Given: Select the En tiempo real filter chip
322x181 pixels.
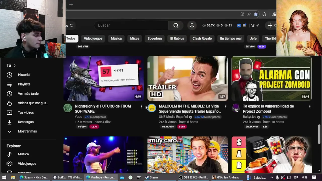Looking at the screenshot, I should tap(231, 38).
